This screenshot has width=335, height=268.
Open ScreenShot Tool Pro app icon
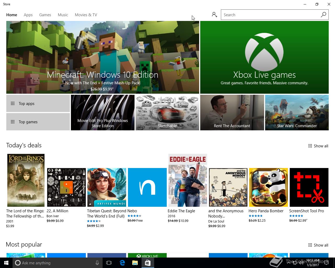(x=309, y=187)
